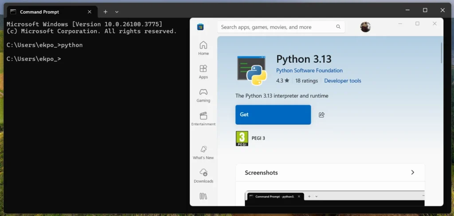Click the Microsoft Windows version line
454x216 pixels.
(x=85, y=24)
